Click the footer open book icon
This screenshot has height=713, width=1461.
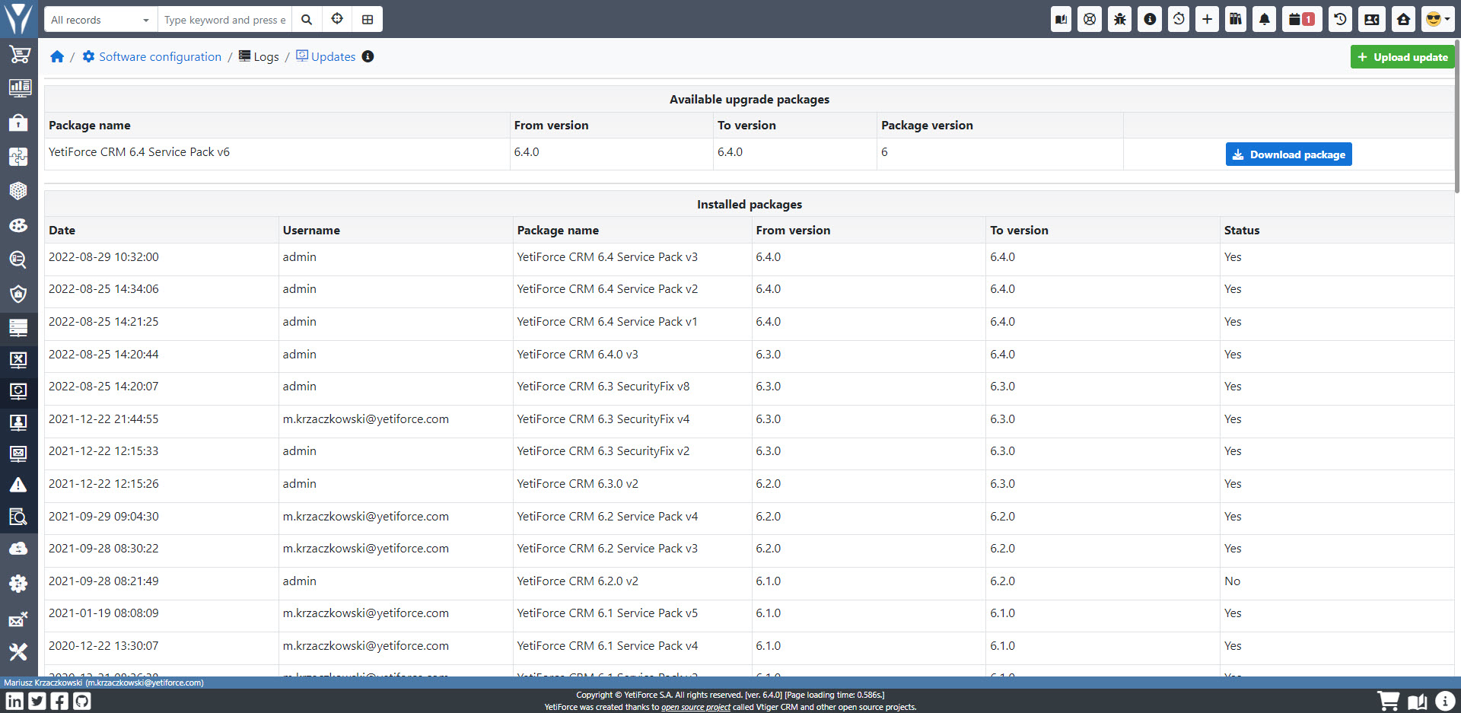[x=1417, y=701]
